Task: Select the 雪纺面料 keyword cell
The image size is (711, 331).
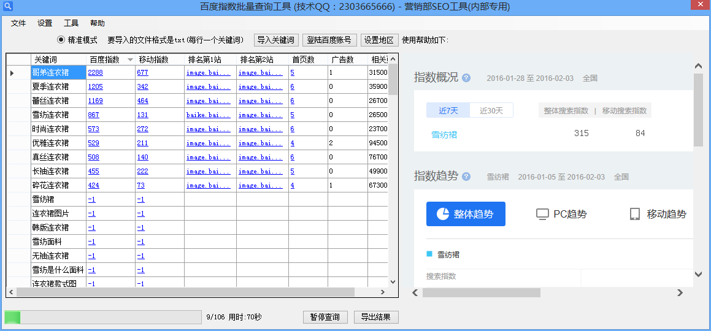Action: click(58, 242)
